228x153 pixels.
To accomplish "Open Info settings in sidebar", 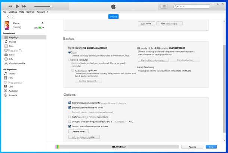I will (11, 59).
